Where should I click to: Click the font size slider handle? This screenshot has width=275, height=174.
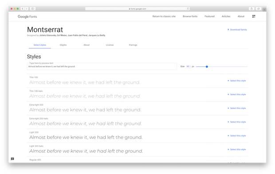[207, 66]
